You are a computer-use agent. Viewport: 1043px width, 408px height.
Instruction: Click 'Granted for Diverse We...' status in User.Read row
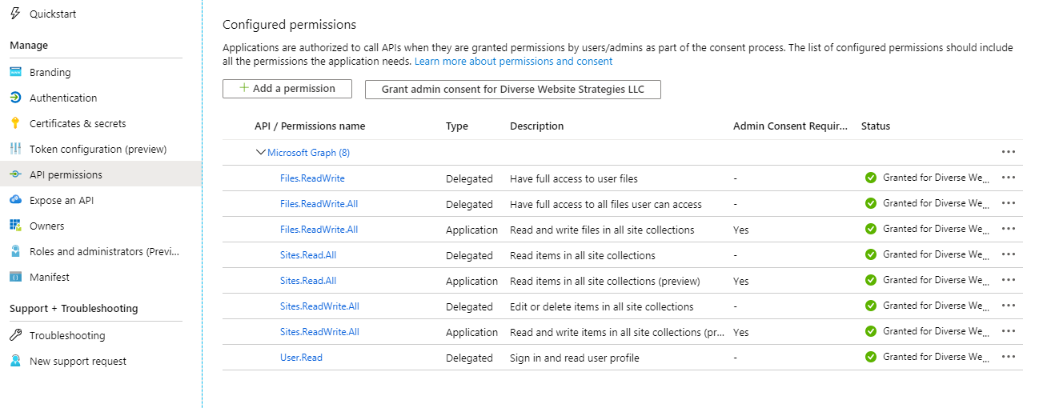click(937, 357)
